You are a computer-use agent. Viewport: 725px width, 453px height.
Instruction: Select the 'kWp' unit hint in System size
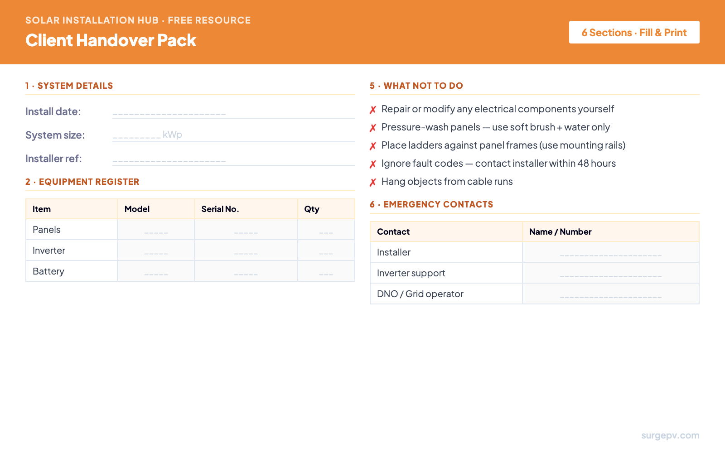point(173,134)
